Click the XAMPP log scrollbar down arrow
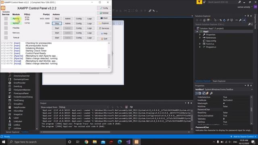The width and height of the screenshot is (258, 145). click(x=109, y=67)
